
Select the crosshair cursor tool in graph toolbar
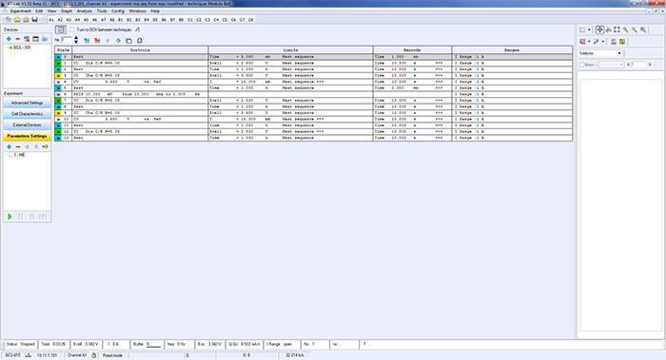(x=599, y=29)
